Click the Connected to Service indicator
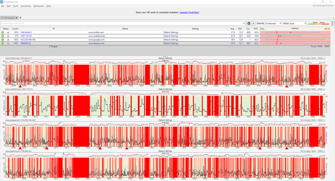Viewport: 335px width, 181px height. pos(323,6)
